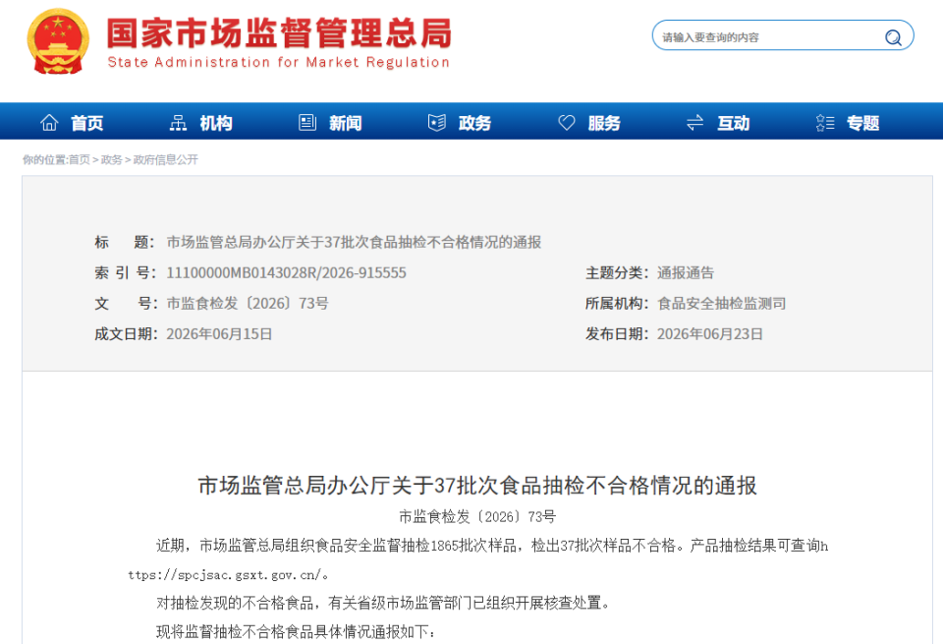Click the label 成文日期
Screen dimensions: 943x644
[126, 334]
